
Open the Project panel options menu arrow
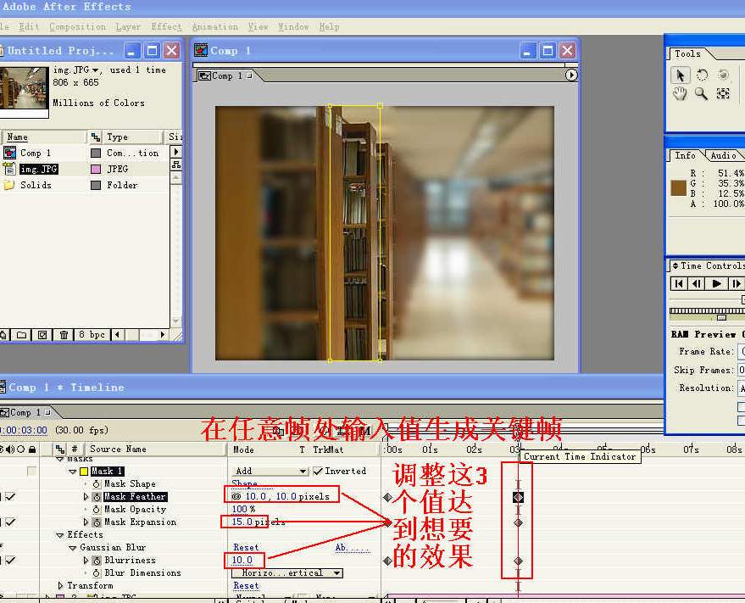click(x=176, y=152)
